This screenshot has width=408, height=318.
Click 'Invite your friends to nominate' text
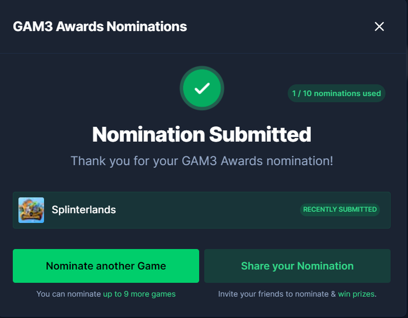(273, 294)
